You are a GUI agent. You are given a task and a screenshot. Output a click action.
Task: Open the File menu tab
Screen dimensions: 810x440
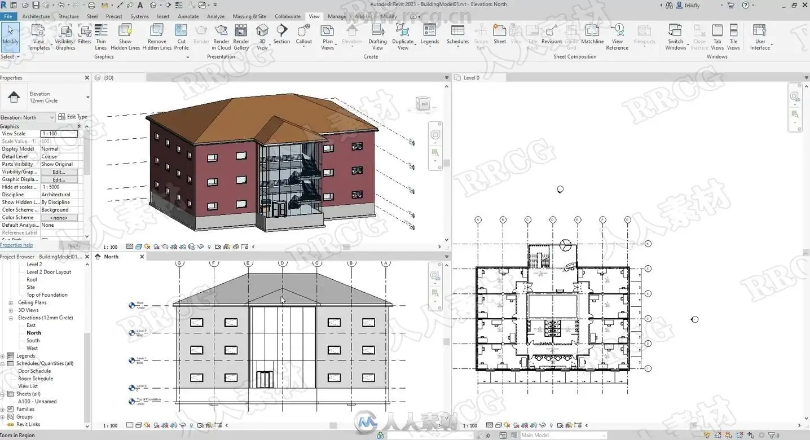(x=8, y=16)
